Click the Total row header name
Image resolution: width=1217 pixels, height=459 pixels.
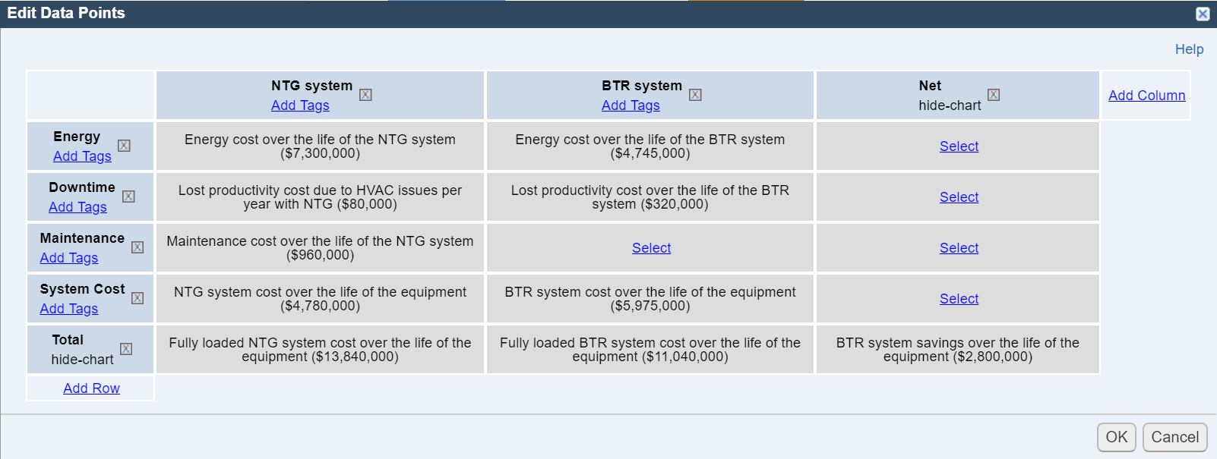[68, 340]
